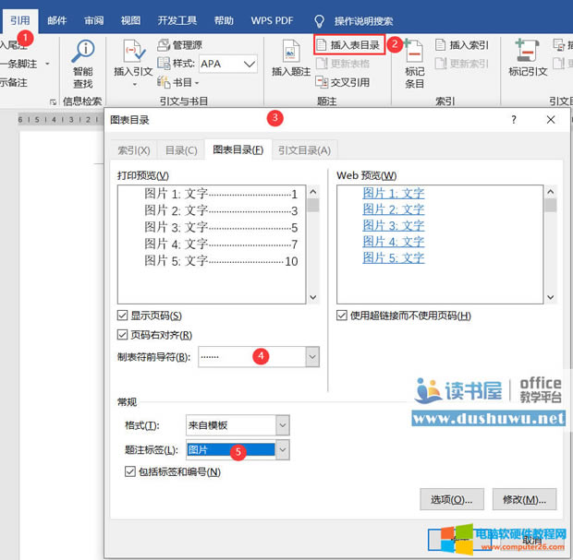Expand the 题注标签 dropdown list
Viewport: 573px width, 560px height.
[x=282, y=449]
